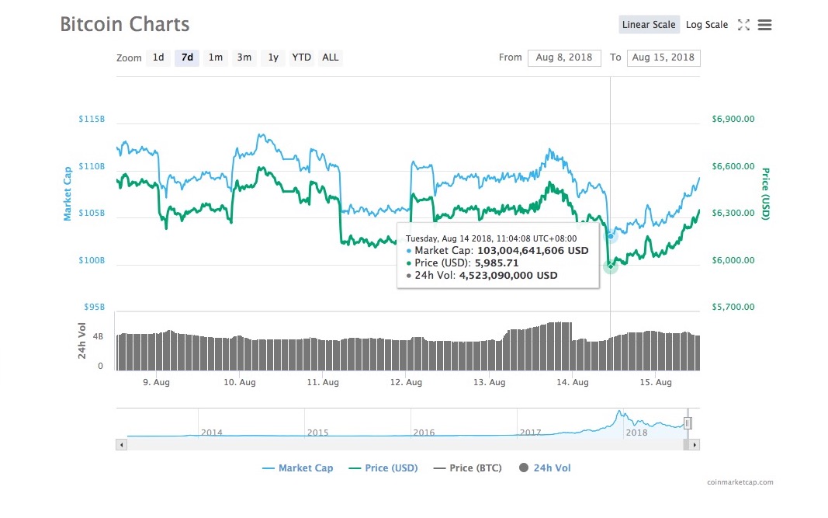The image size is (828, 518).
Task: Click the From date field Aug 8, 2018
Action: (564, 57)
